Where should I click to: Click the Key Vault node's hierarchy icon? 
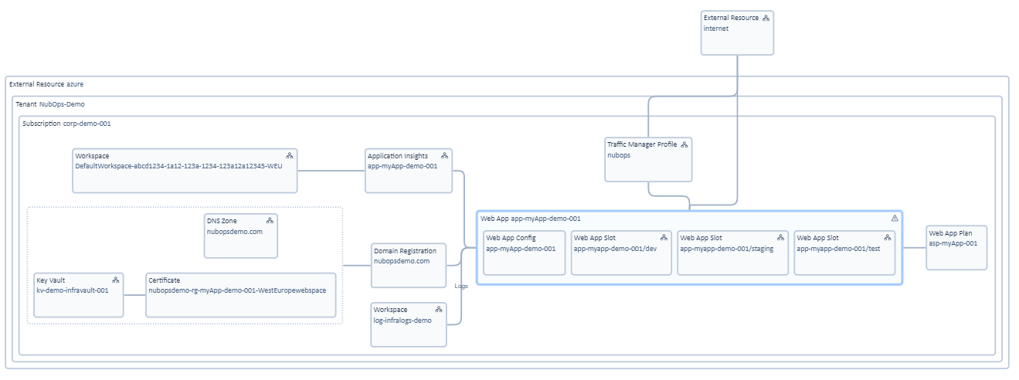(115, 280)
